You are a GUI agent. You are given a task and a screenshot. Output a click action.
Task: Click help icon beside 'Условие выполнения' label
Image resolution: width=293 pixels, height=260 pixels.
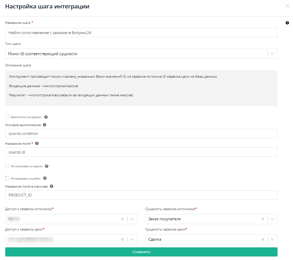coord(45,125)
